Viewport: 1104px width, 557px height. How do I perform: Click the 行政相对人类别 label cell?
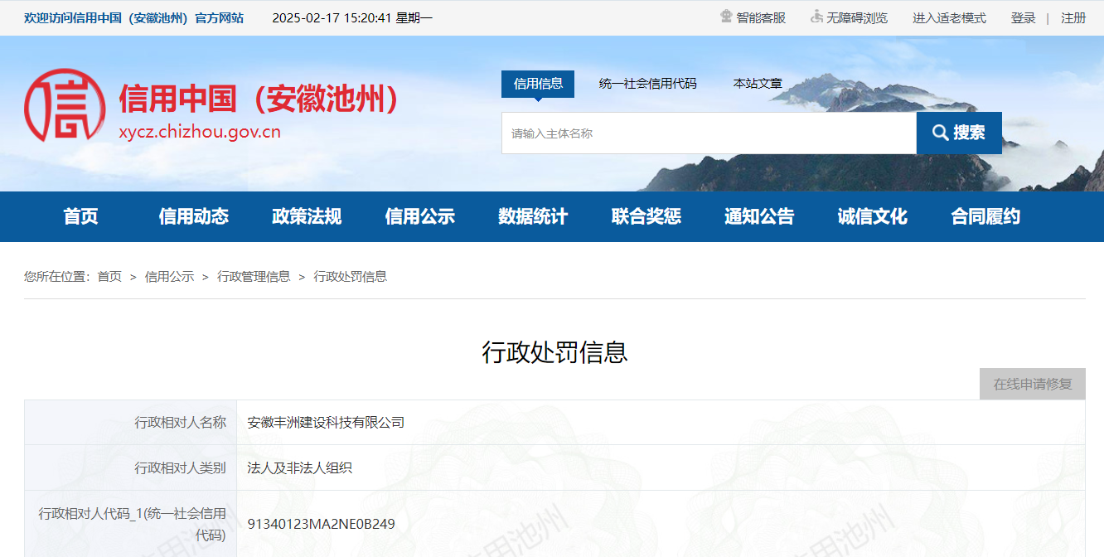(130, 468)
